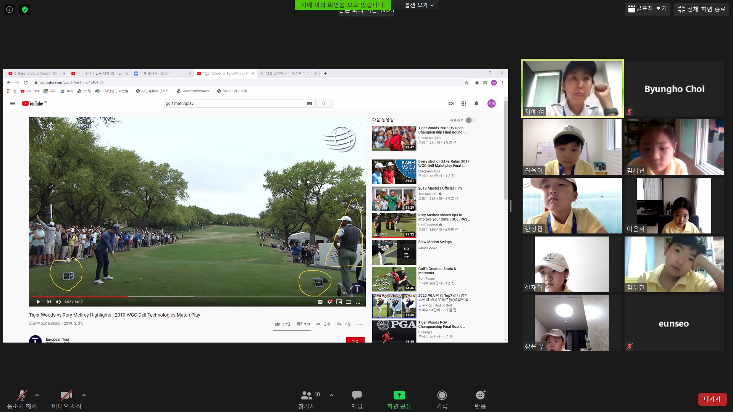Open a new browser tab

pos(325,73)
